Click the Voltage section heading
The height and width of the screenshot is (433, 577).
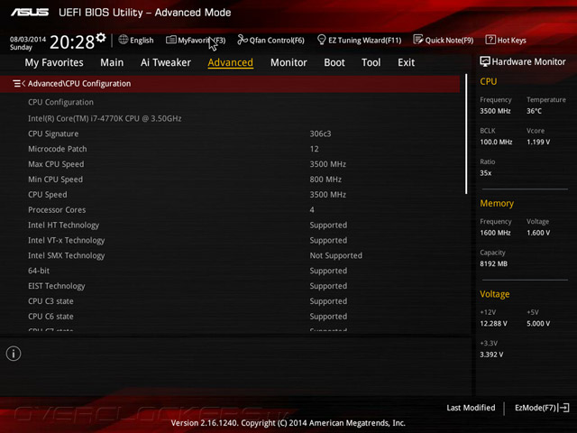pyautogui.click(x=495, y=294)
